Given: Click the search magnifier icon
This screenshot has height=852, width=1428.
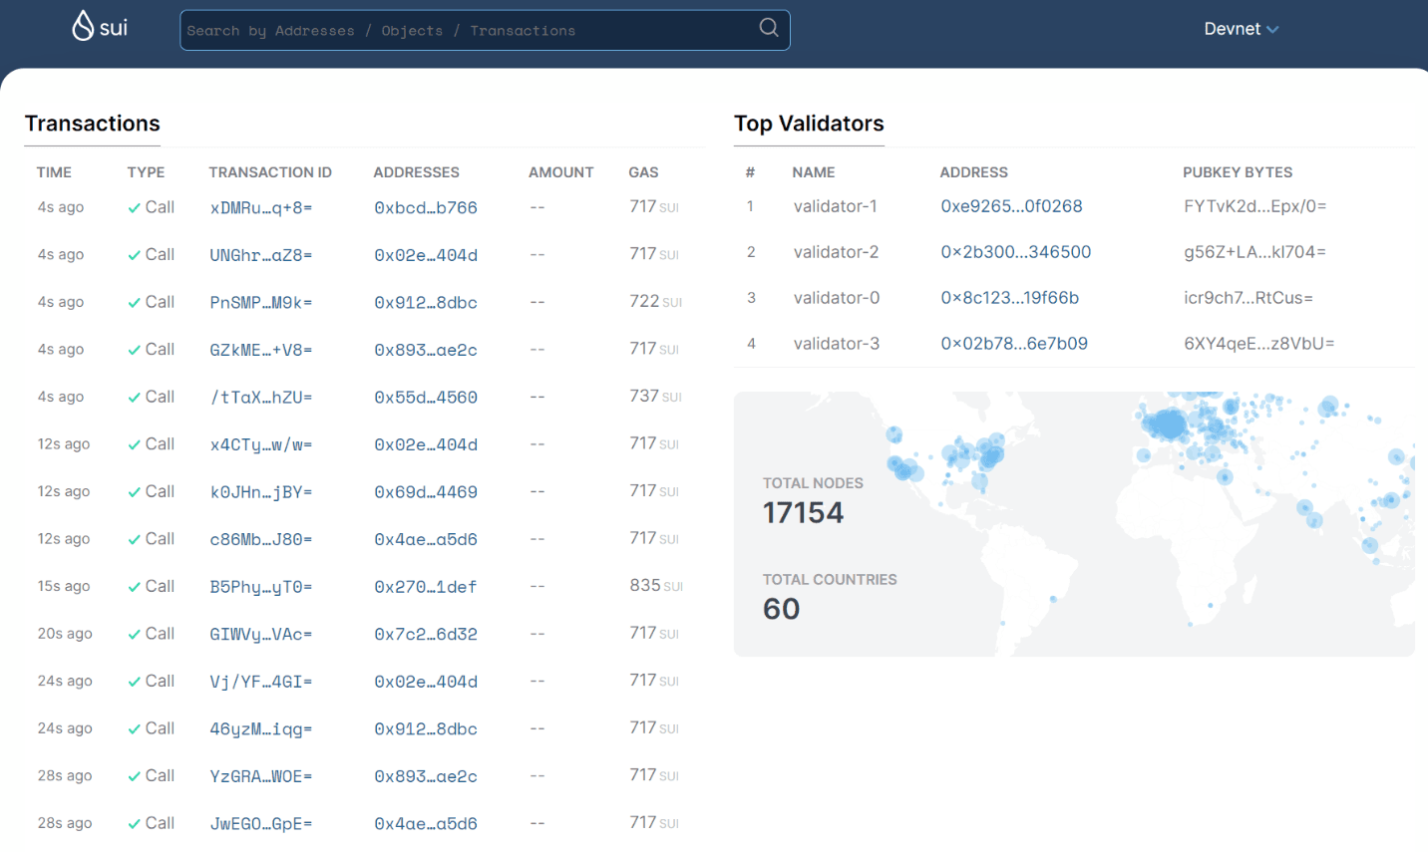Looking at the screenshot, I should (x=768, y=28).
